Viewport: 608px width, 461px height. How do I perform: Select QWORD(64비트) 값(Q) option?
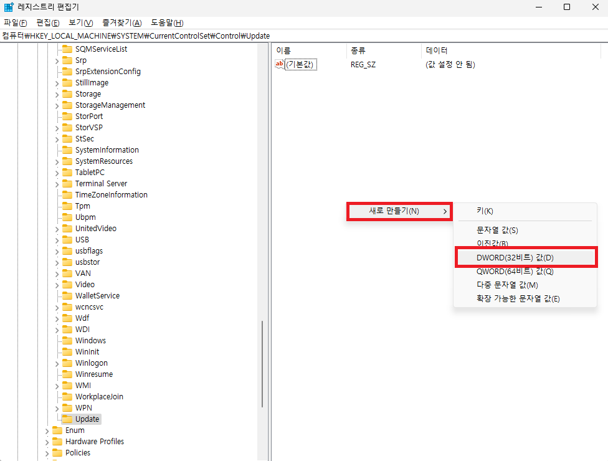point(515,272)
